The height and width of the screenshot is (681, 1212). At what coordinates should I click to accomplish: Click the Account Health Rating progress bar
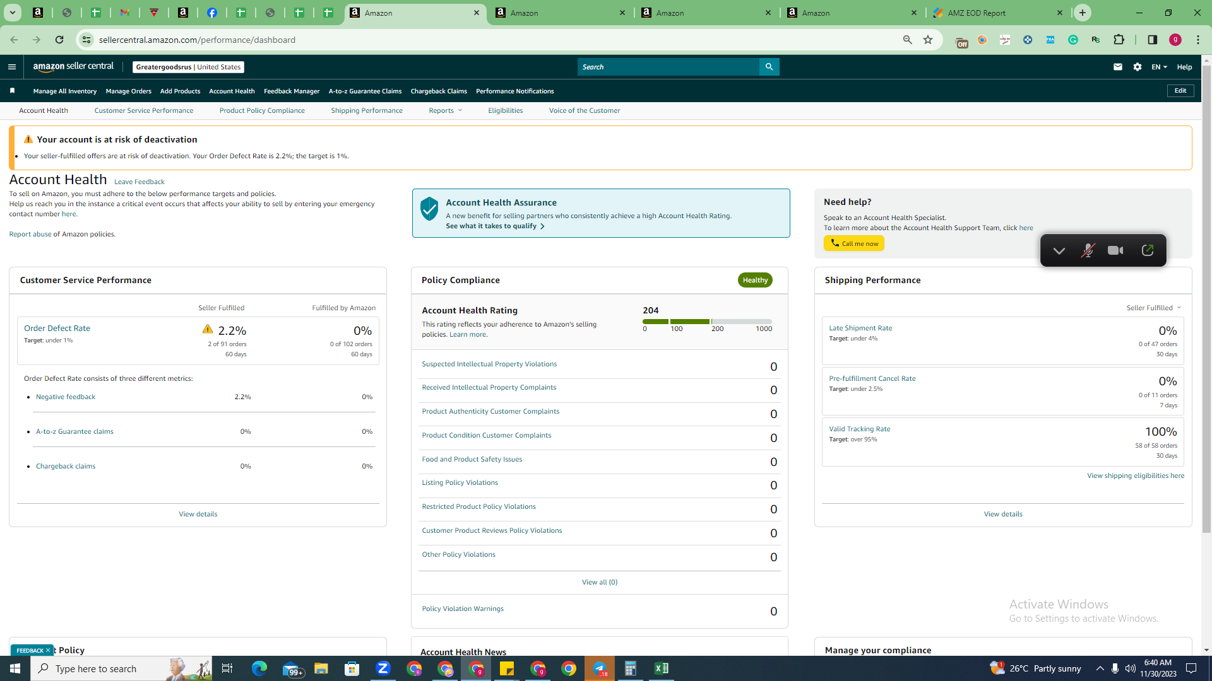[x=707, y=322]
